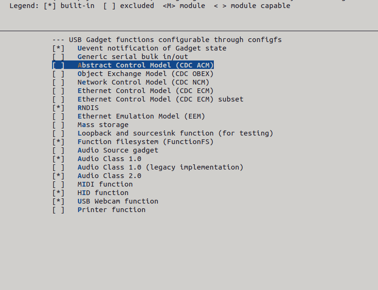Viewport: 378px width, 290px height.
Task: Check the Object Exchange Model (CDC OBEX) box
Action: tap(58, 74)
